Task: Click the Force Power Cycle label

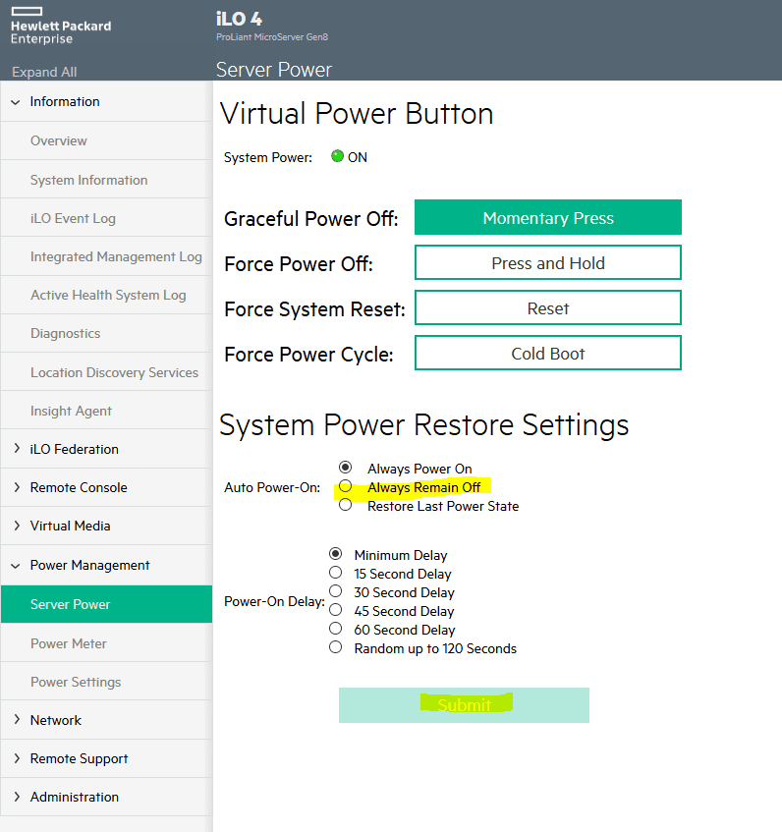Action: pos(308,355)
